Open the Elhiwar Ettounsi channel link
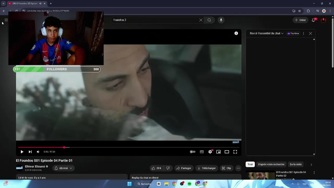Screen dimensions: 334x188 35,166
